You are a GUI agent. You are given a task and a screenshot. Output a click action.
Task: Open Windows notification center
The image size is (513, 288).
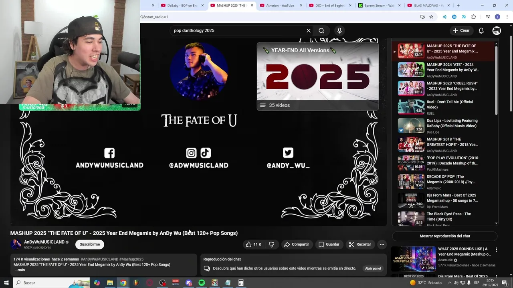(x=505, y=283)
